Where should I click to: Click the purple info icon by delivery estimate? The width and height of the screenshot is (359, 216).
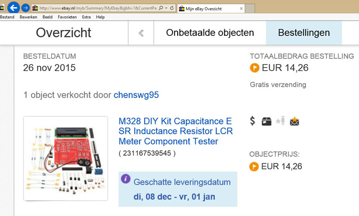[x=126, y=180]
